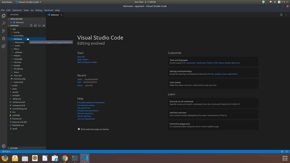Open the Source Control view

click(x=4, y=31)
